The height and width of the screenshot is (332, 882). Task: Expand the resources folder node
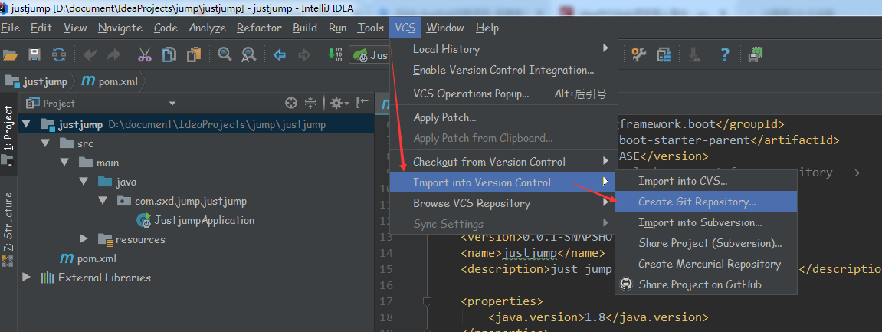[x=84, y=239]
